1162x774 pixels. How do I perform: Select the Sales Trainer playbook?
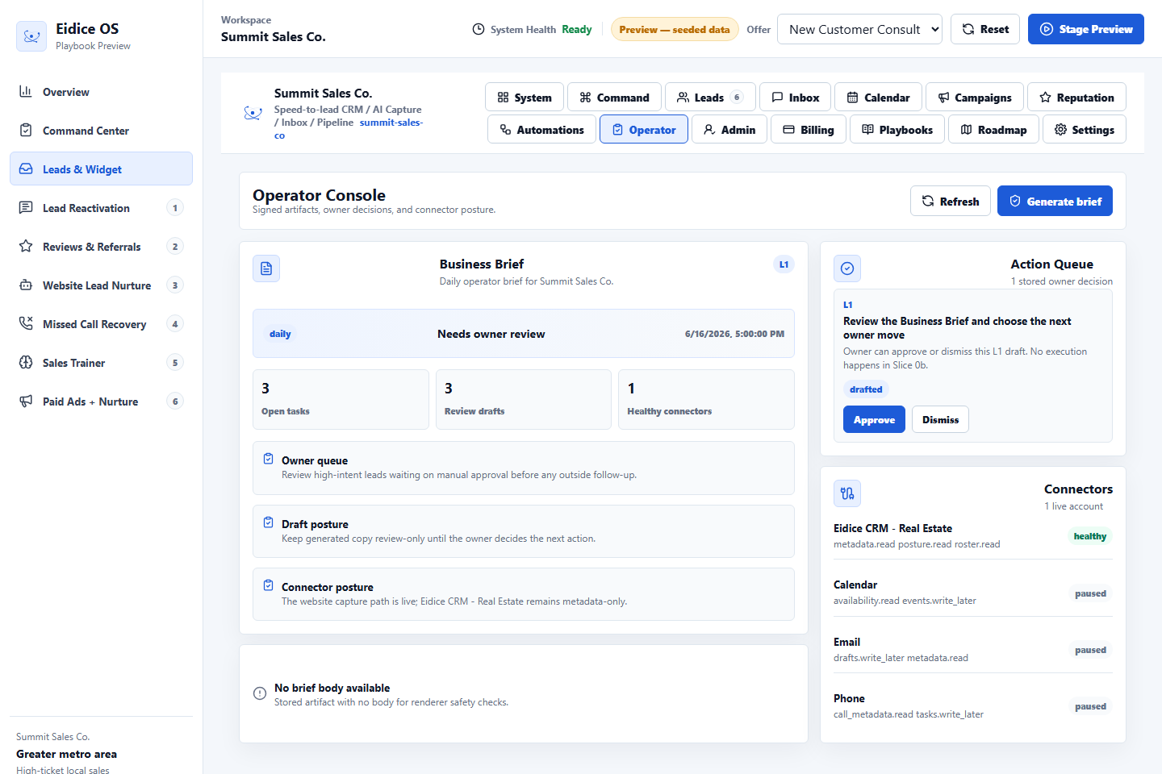point(101,362)
